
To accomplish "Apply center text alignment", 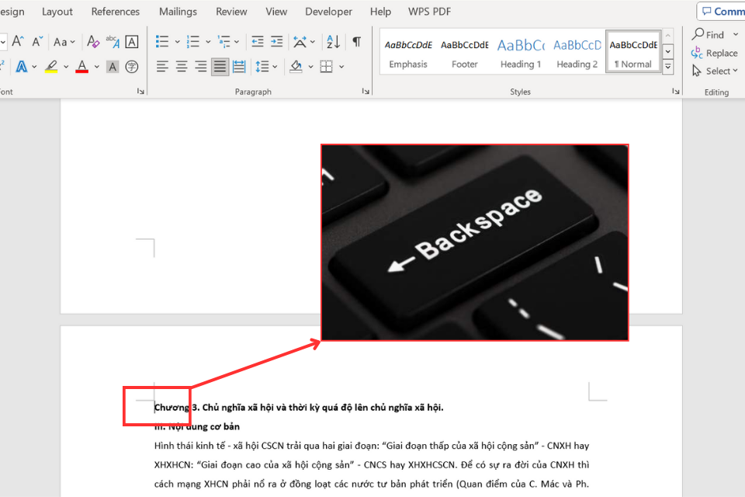I will click(x=181, y=67).
